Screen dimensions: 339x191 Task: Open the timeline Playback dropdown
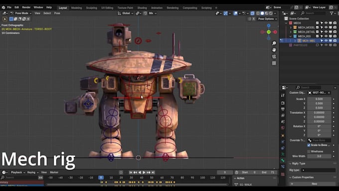[x=18, y=173]
